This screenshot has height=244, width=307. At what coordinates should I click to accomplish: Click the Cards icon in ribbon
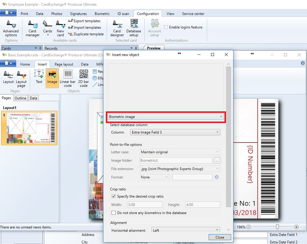tap(48, 28)
